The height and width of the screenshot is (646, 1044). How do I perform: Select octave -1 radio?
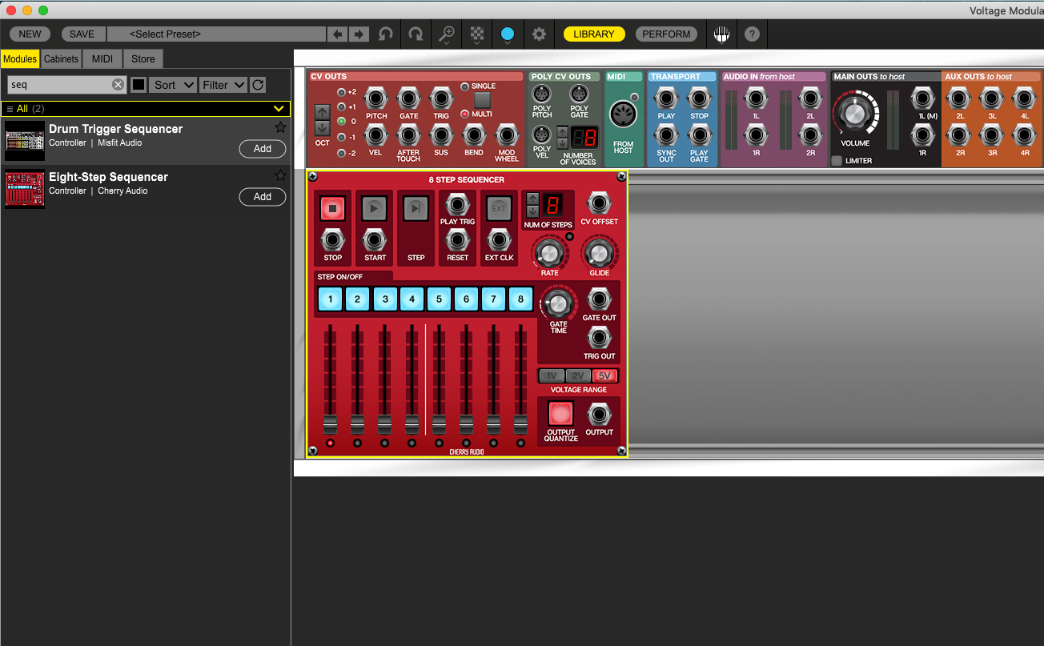[x=341, y=138]
